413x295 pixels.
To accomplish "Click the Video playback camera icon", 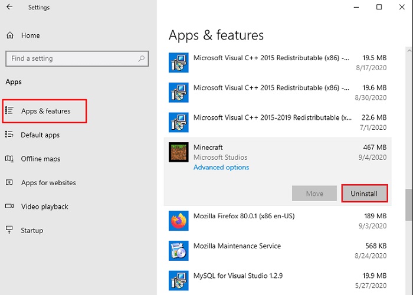I will pos(9,206).
